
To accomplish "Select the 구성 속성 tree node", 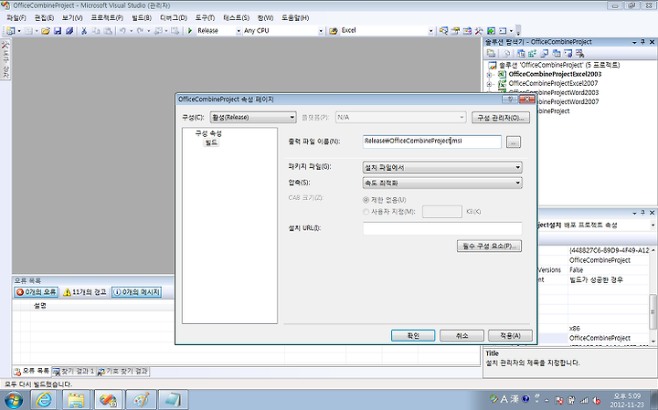I will (208, 133).
